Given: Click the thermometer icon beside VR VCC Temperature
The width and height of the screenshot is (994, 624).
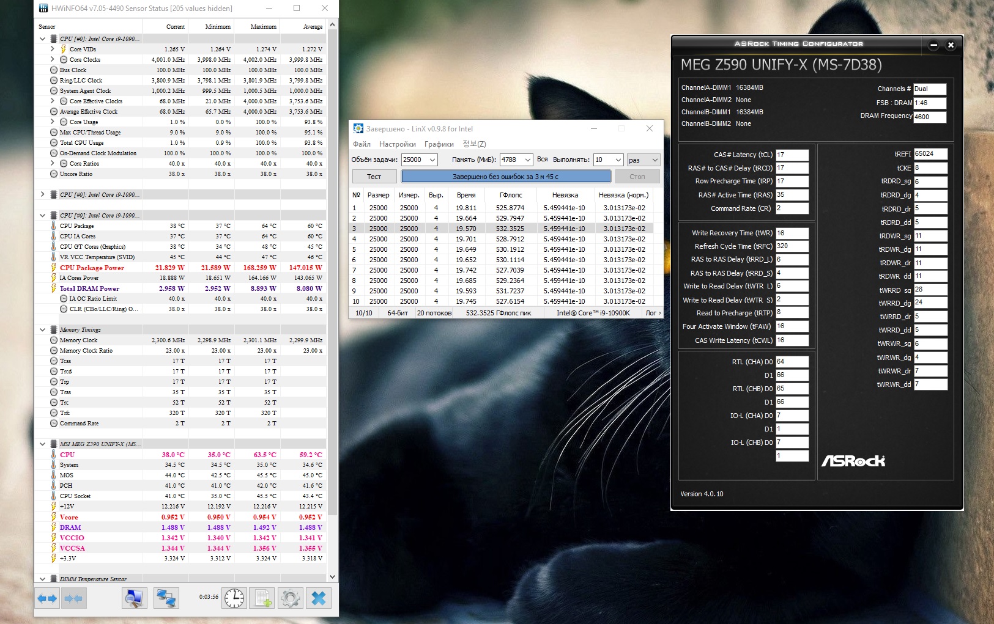Looking at the screenshot, I should [x=54, y=257].
